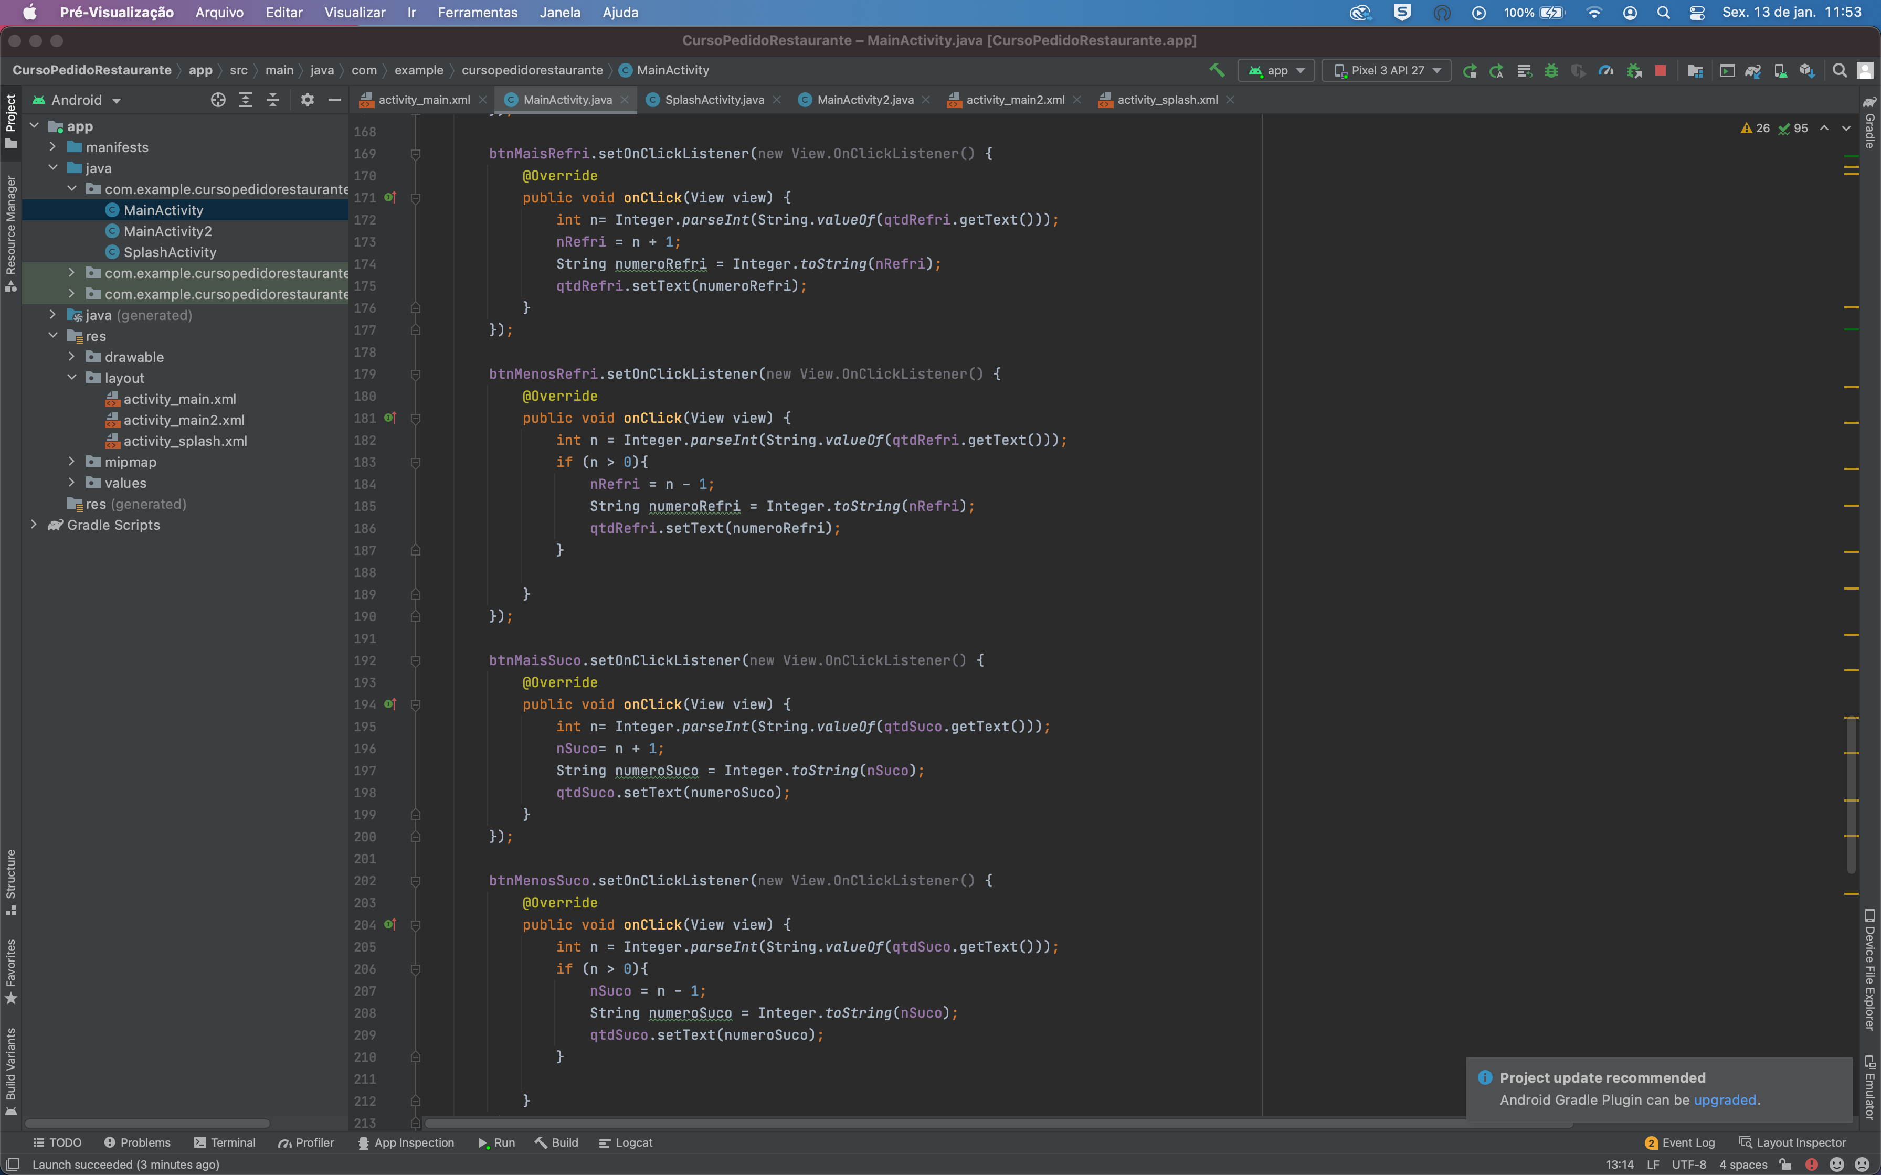1881x1175 pixels.
Task: Open the Pixel 3 API 27 device dropdown
Action: [1388, 71]
